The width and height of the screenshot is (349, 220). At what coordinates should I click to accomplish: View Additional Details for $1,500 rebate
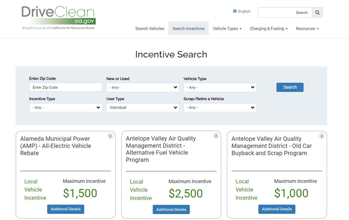pos(66,209)
